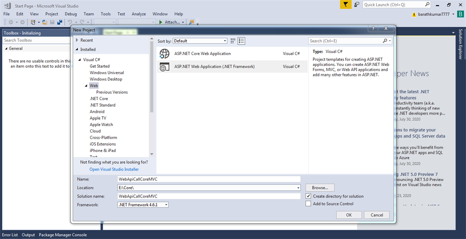Switch templates to small icons view
The image size is (466, 239).
click(233, 41)
